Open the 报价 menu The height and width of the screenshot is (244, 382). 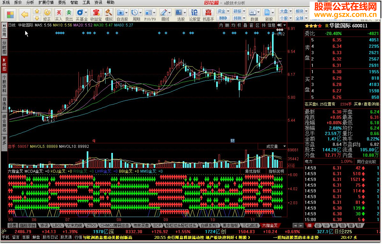click(x=18, y=3)
